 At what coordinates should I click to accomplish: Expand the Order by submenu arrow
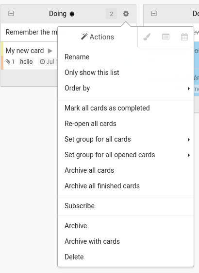click(189, 89)
